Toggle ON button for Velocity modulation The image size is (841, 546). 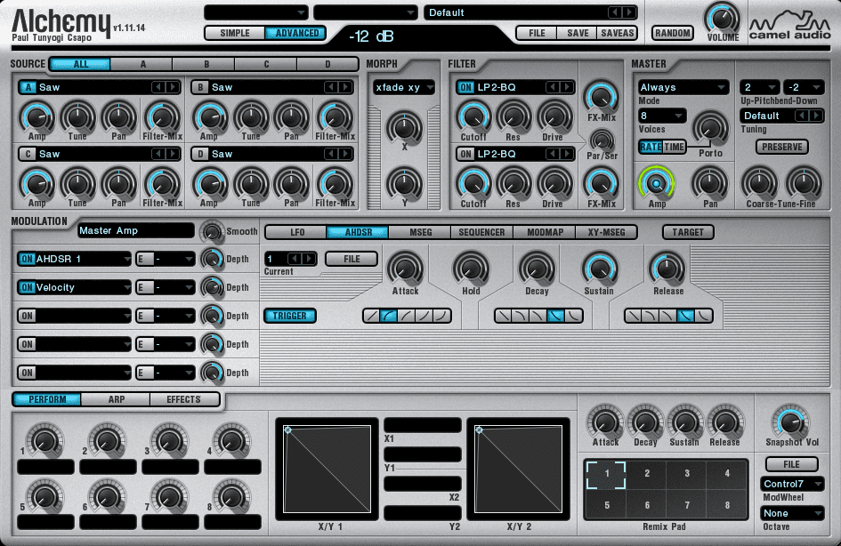pyautogui.click(x=27, y=287)
